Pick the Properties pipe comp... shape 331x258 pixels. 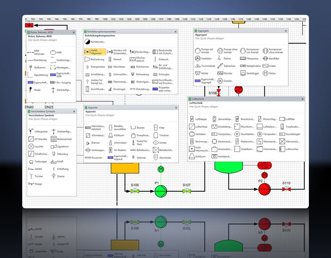pos(163,89)
